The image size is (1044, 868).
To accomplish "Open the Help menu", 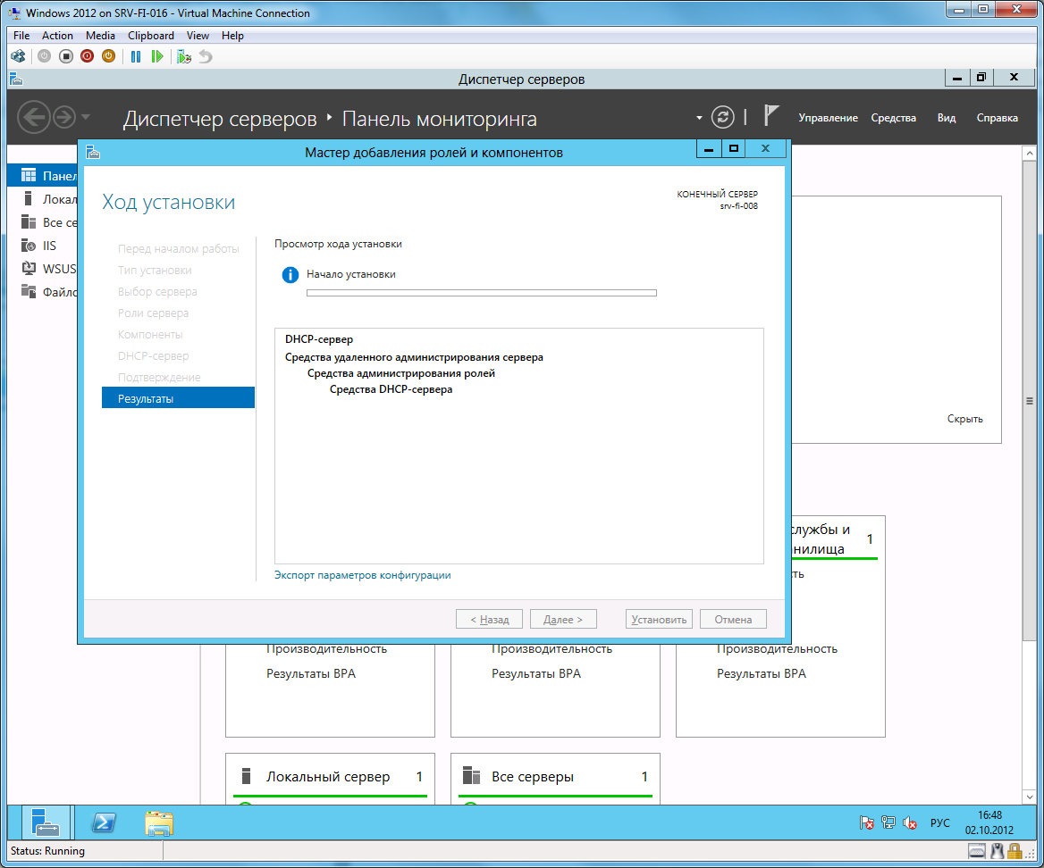I will (x=232, y=35).
